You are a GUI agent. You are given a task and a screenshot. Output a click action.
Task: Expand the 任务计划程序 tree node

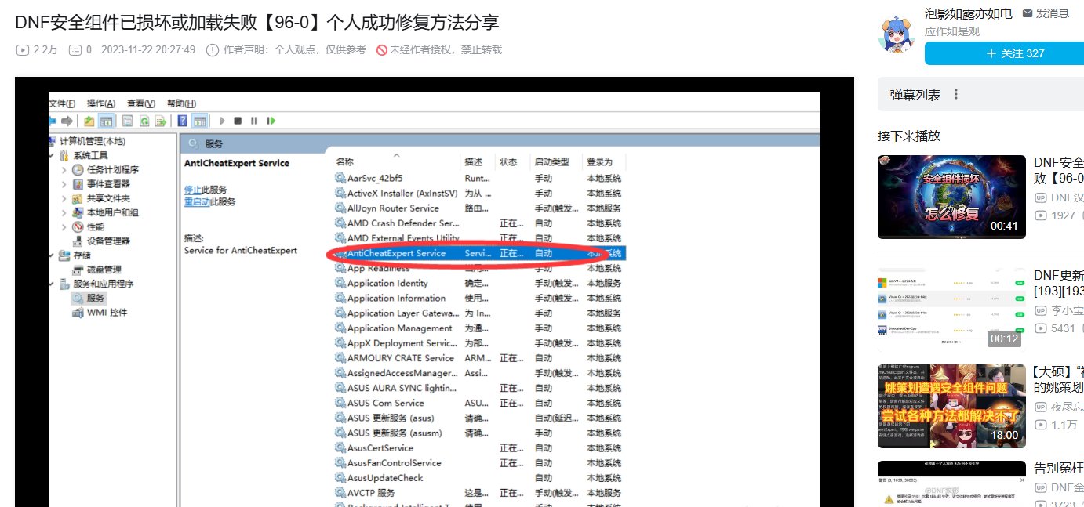[x=64, y=170]
